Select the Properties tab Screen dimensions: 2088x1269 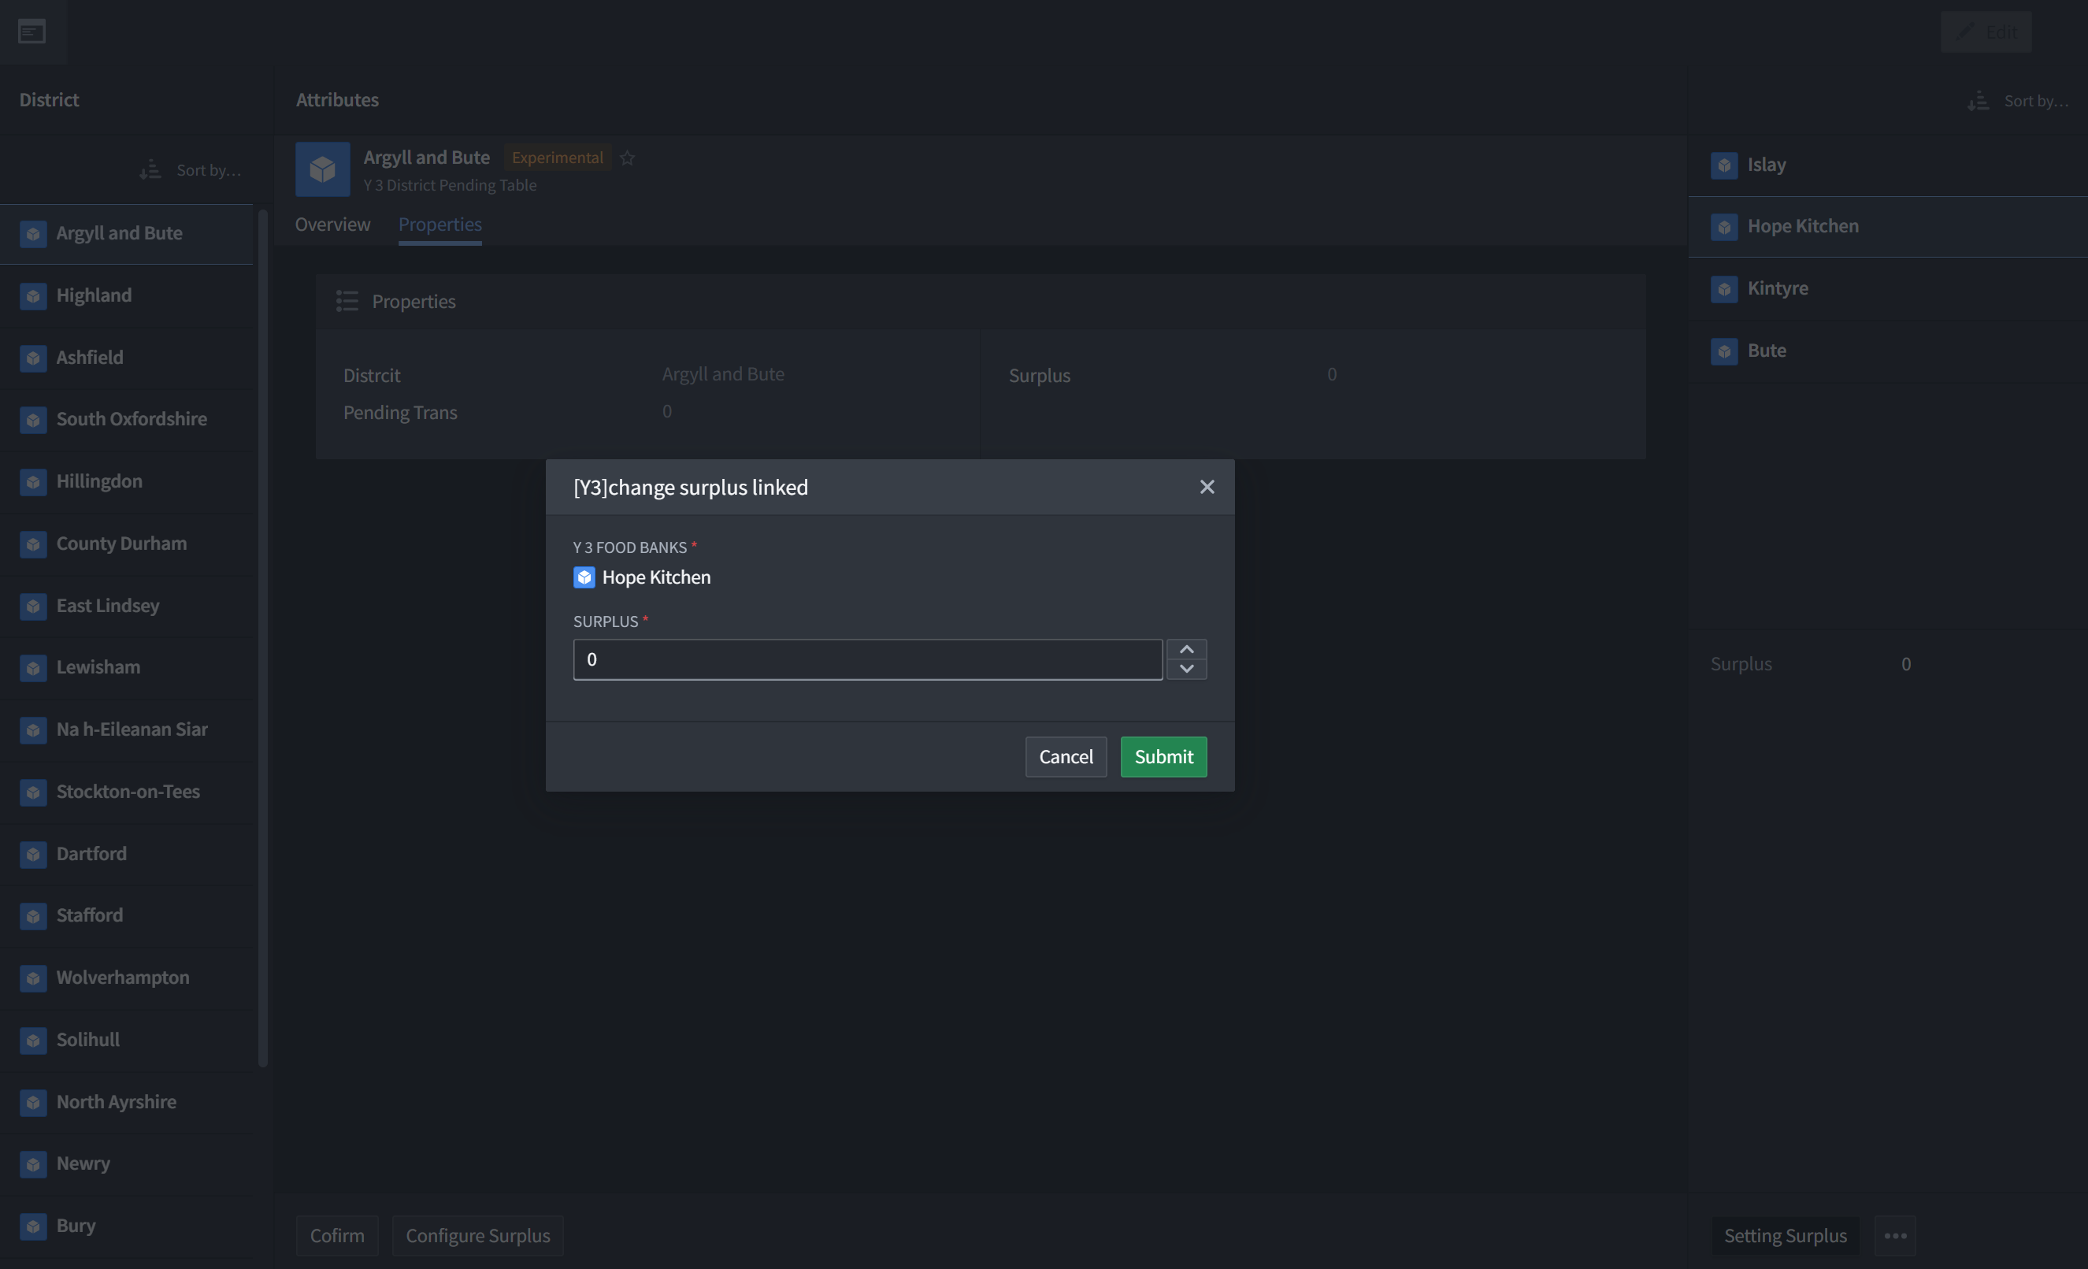[439, 224]
